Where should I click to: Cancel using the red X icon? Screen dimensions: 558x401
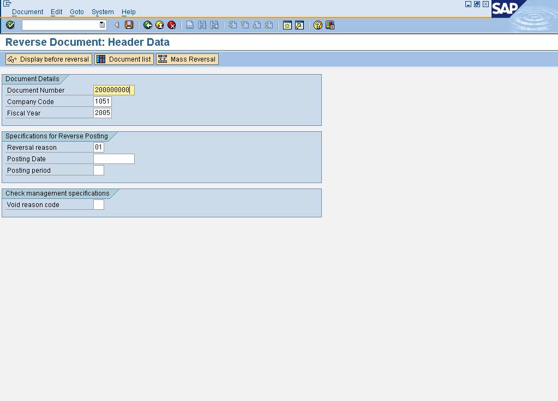(x=172, y=25)
